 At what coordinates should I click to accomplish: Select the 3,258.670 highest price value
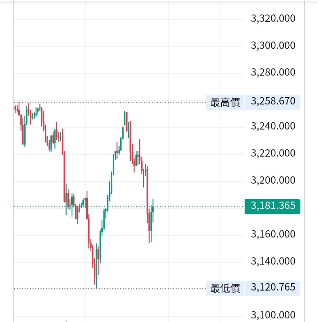pyautogui.click(x=273, y=102)
